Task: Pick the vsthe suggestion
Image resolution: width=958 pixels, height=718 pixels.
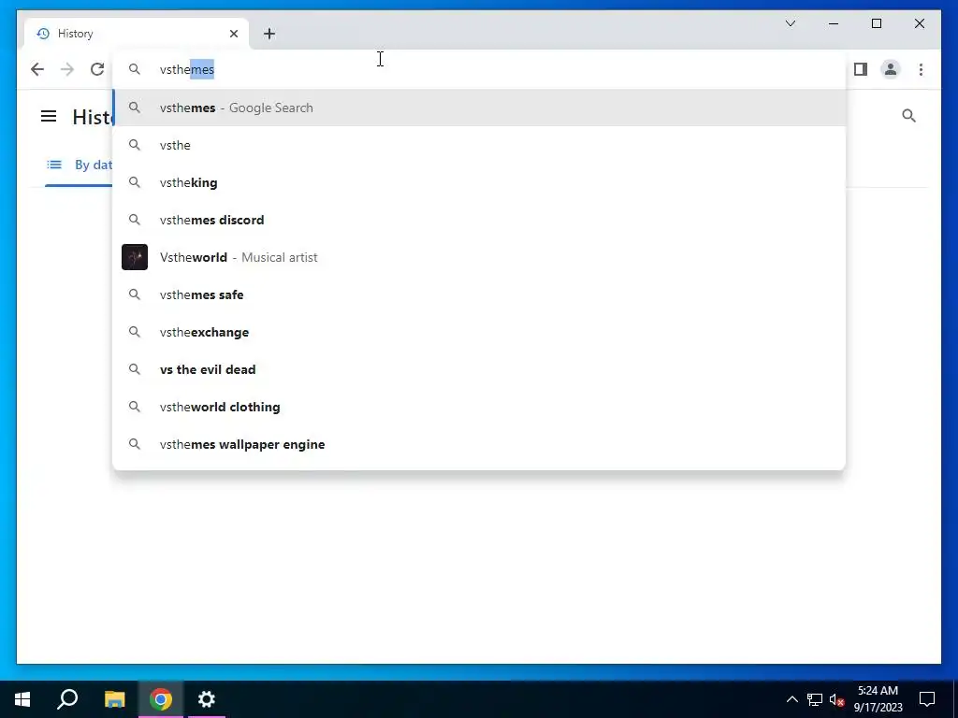Action: click(479, 145)
